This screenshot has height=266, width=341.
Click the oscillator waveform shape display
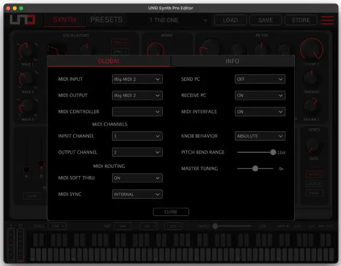57,50
